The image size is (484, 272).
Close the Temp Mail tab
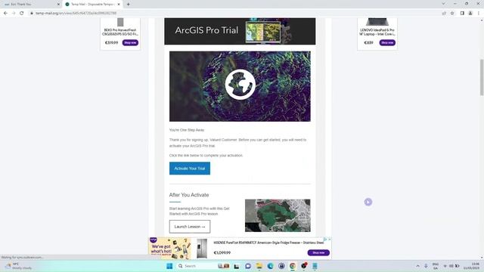click(119, 5)
